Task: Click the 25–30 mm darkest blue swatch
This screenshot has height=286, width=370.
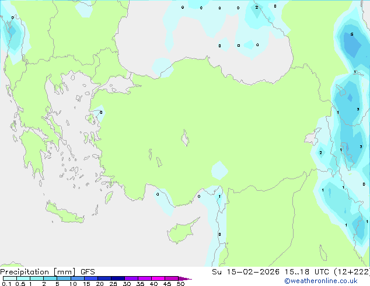Action: (x=118, y=278)
